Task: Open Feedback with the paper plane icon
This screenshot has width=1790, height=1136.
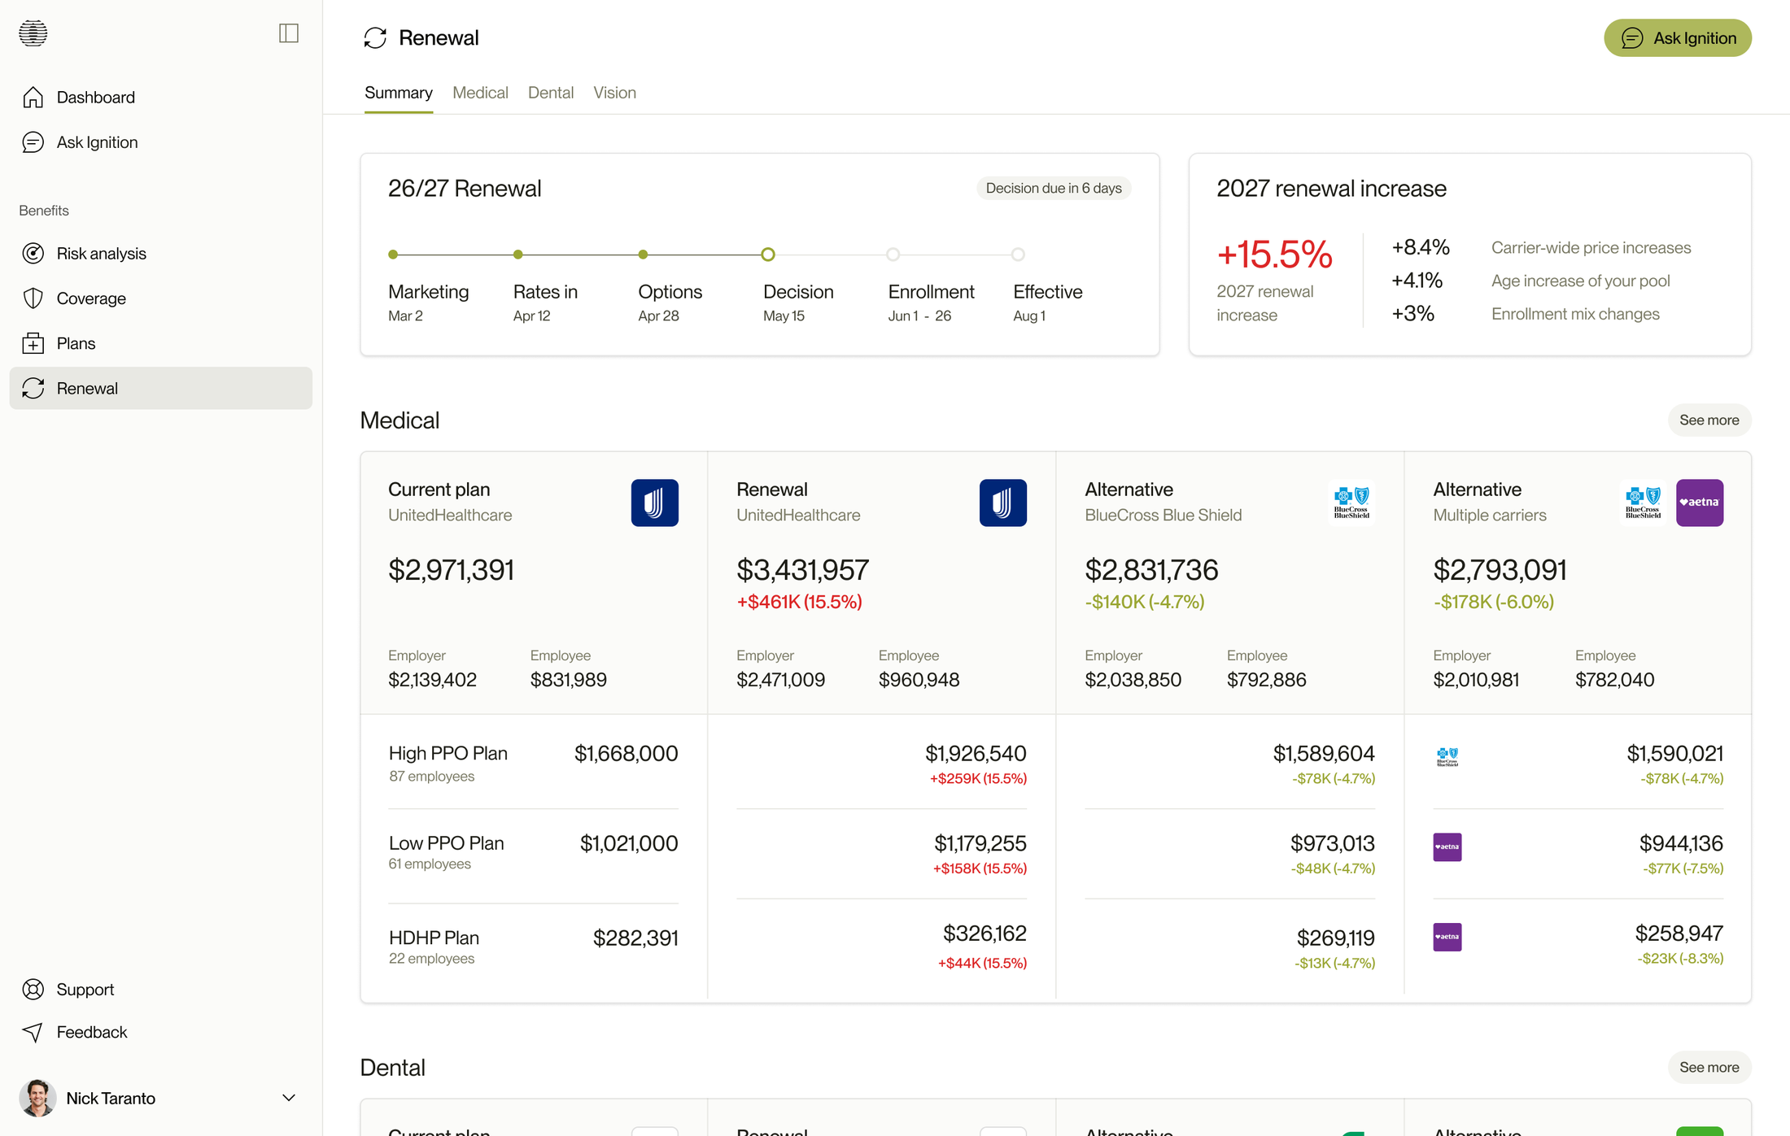Action: click(33, 1033)
